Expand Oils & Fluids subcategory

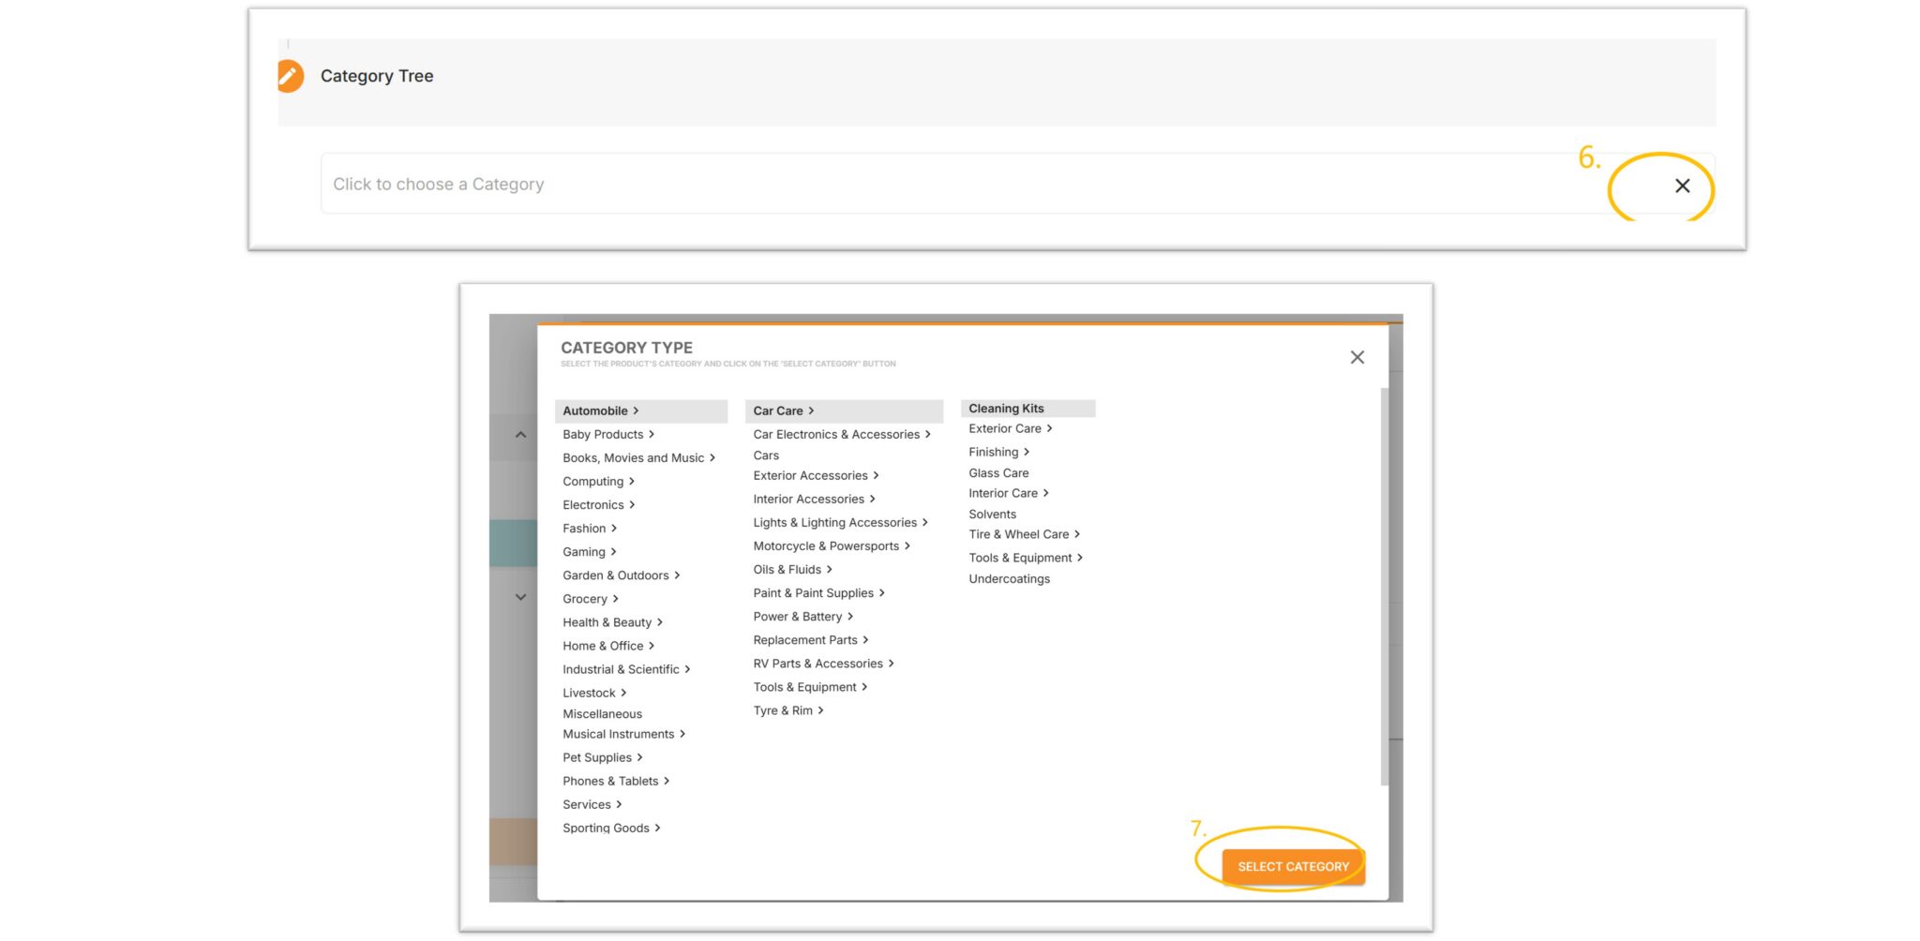[792, 570]
